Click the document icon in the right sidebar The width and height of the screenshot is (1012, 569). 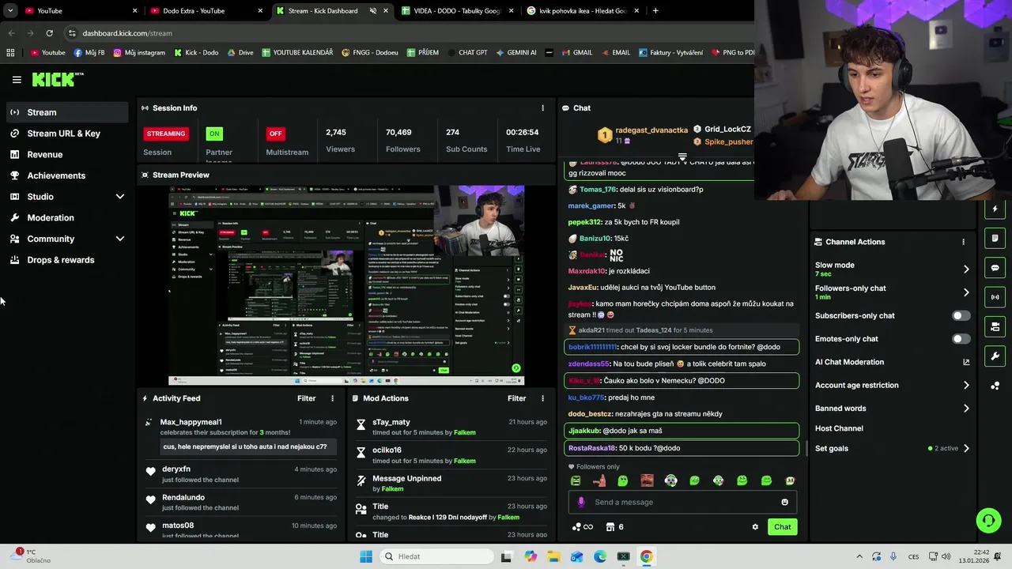[x=995, y=239]
